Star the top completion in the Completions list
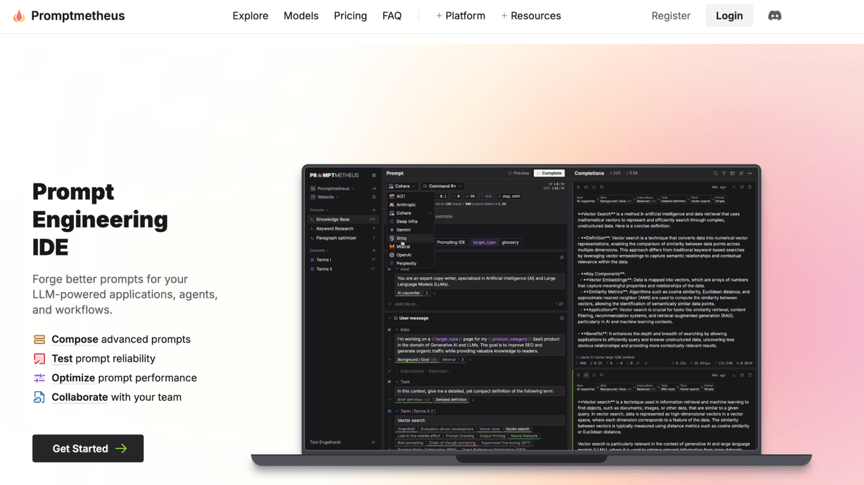 578,186
